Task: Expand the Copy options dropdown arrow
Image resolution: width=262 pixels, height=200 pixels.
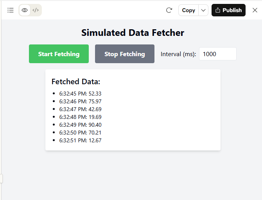Action: [203, 10]
